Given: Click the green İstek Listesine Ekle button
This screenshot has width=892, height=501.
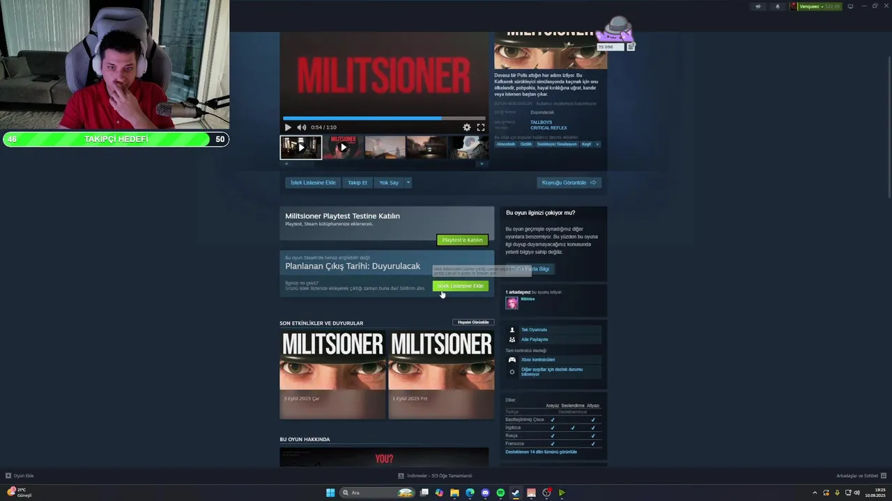Looking at the screenshot, I should click(x=460, y=286).
